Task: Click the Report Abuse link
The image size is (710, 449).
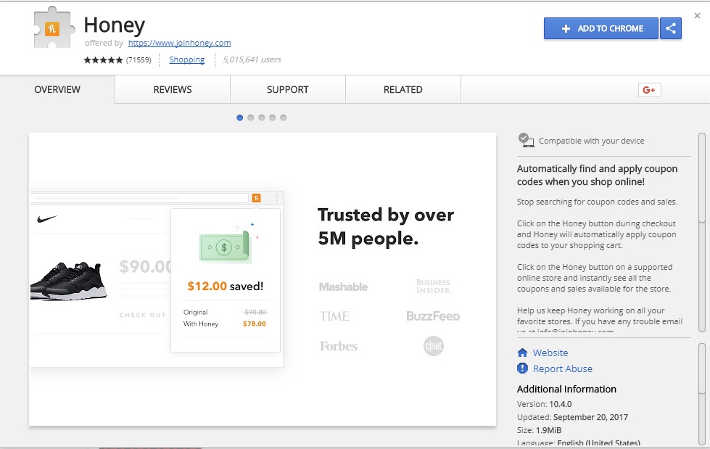Action: point(562,368)
